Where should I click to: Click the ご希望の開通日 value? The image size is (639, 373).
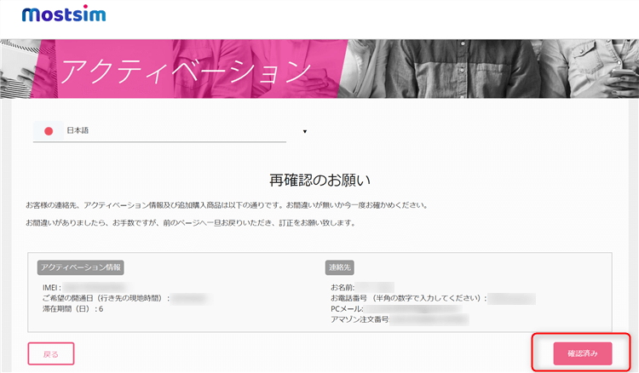(192, 299)
